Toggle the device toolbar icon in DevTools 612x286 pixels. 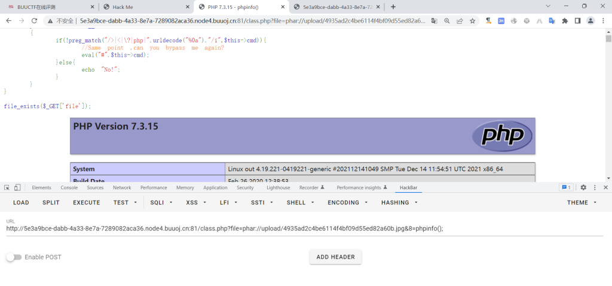pyautogui.click(x=17, y=187)
